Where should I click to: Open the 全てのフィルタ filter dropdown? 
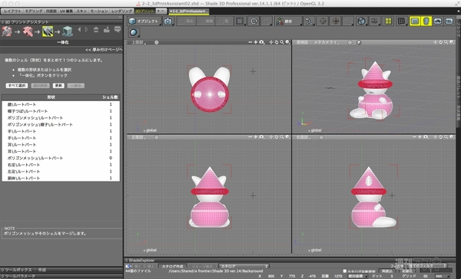(428, 266)
